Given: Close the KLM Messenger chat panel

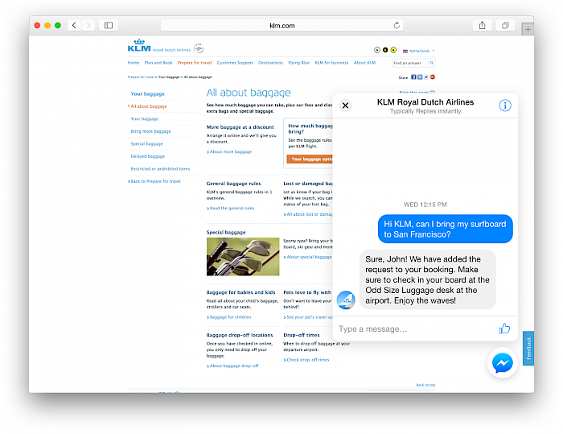Looking at the screenshot, I should (345, 105).
